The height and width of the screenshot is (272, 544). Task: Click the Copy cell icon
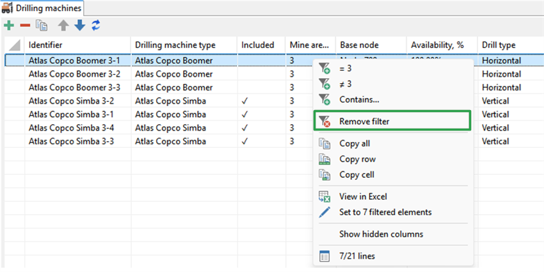pyautogui.click(x=324, y=175)
